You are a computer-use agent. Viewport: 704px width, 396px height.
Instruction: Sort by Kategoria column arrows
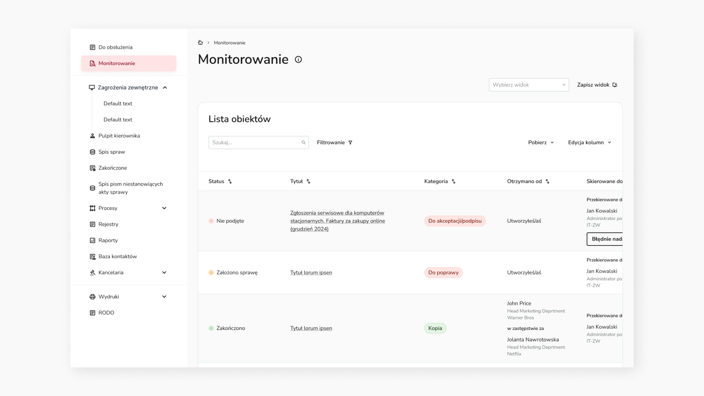coord(454,181)
